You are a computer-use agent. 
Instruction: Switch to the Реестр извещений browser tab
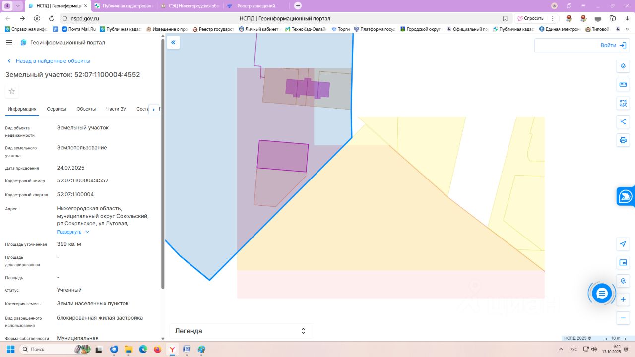(257, 6)
